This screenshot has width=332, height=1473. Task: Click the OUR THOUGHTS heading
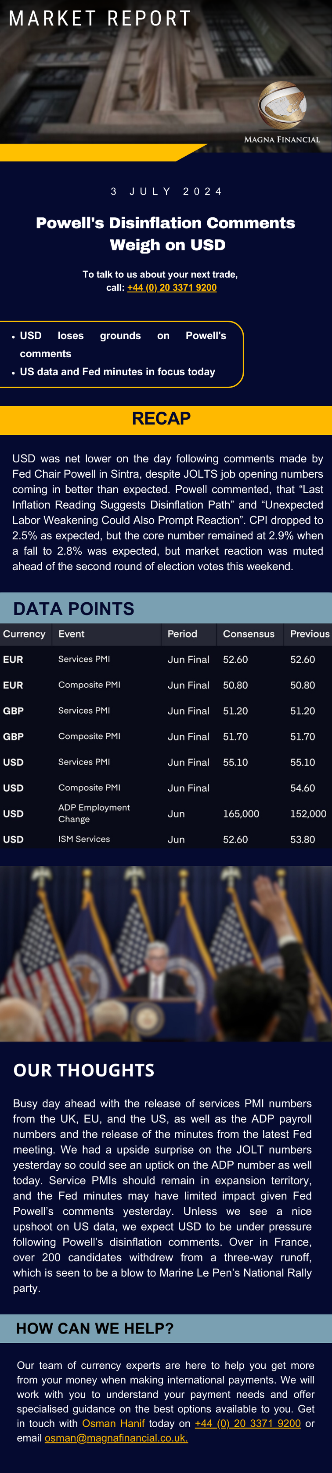pyautogui.click(x=84, y=1070)
